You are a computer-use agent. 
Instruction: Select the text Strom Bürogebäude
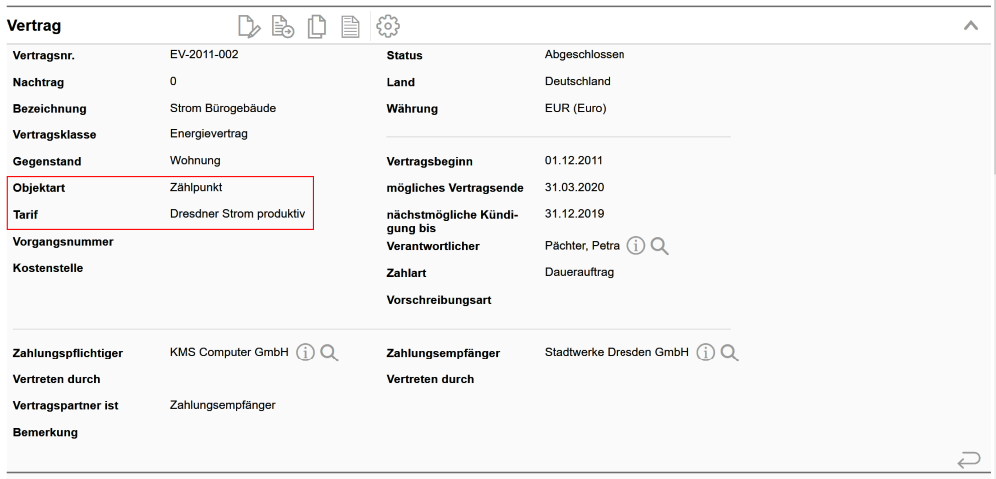click(223, 108)
